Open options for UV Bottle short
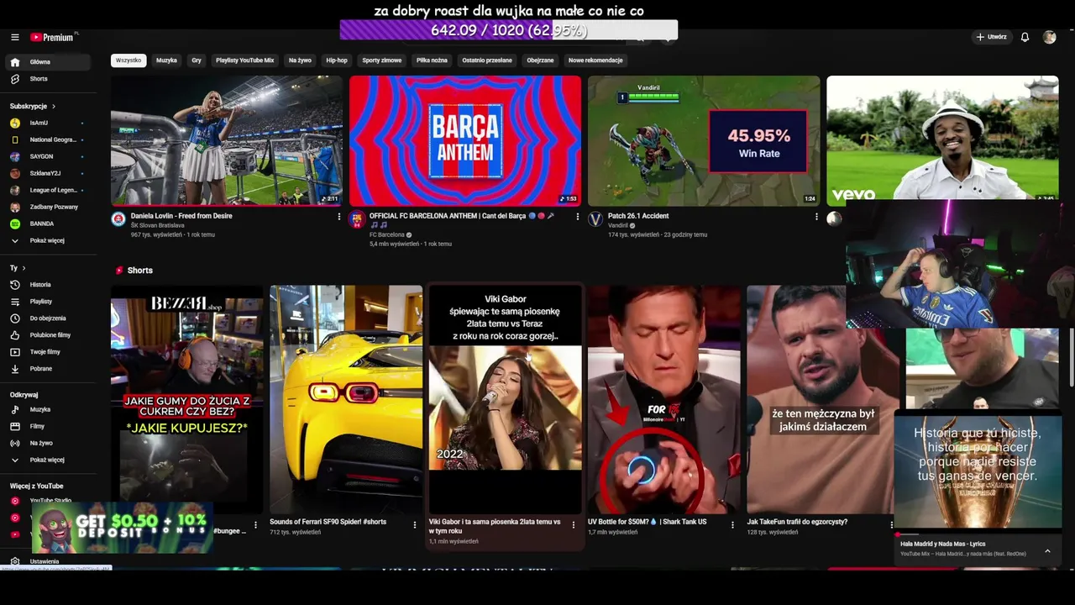Viewport: 1075px width, 605px height. click(x=732, y=525)
